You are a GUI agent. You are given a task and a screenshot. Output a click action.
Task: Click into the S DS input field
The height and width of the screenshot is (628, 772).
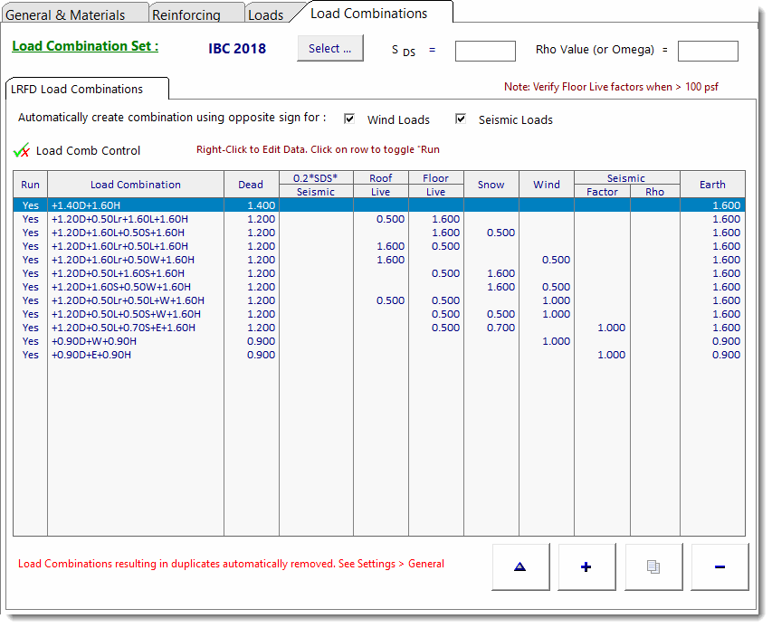[x=484, y=51]
